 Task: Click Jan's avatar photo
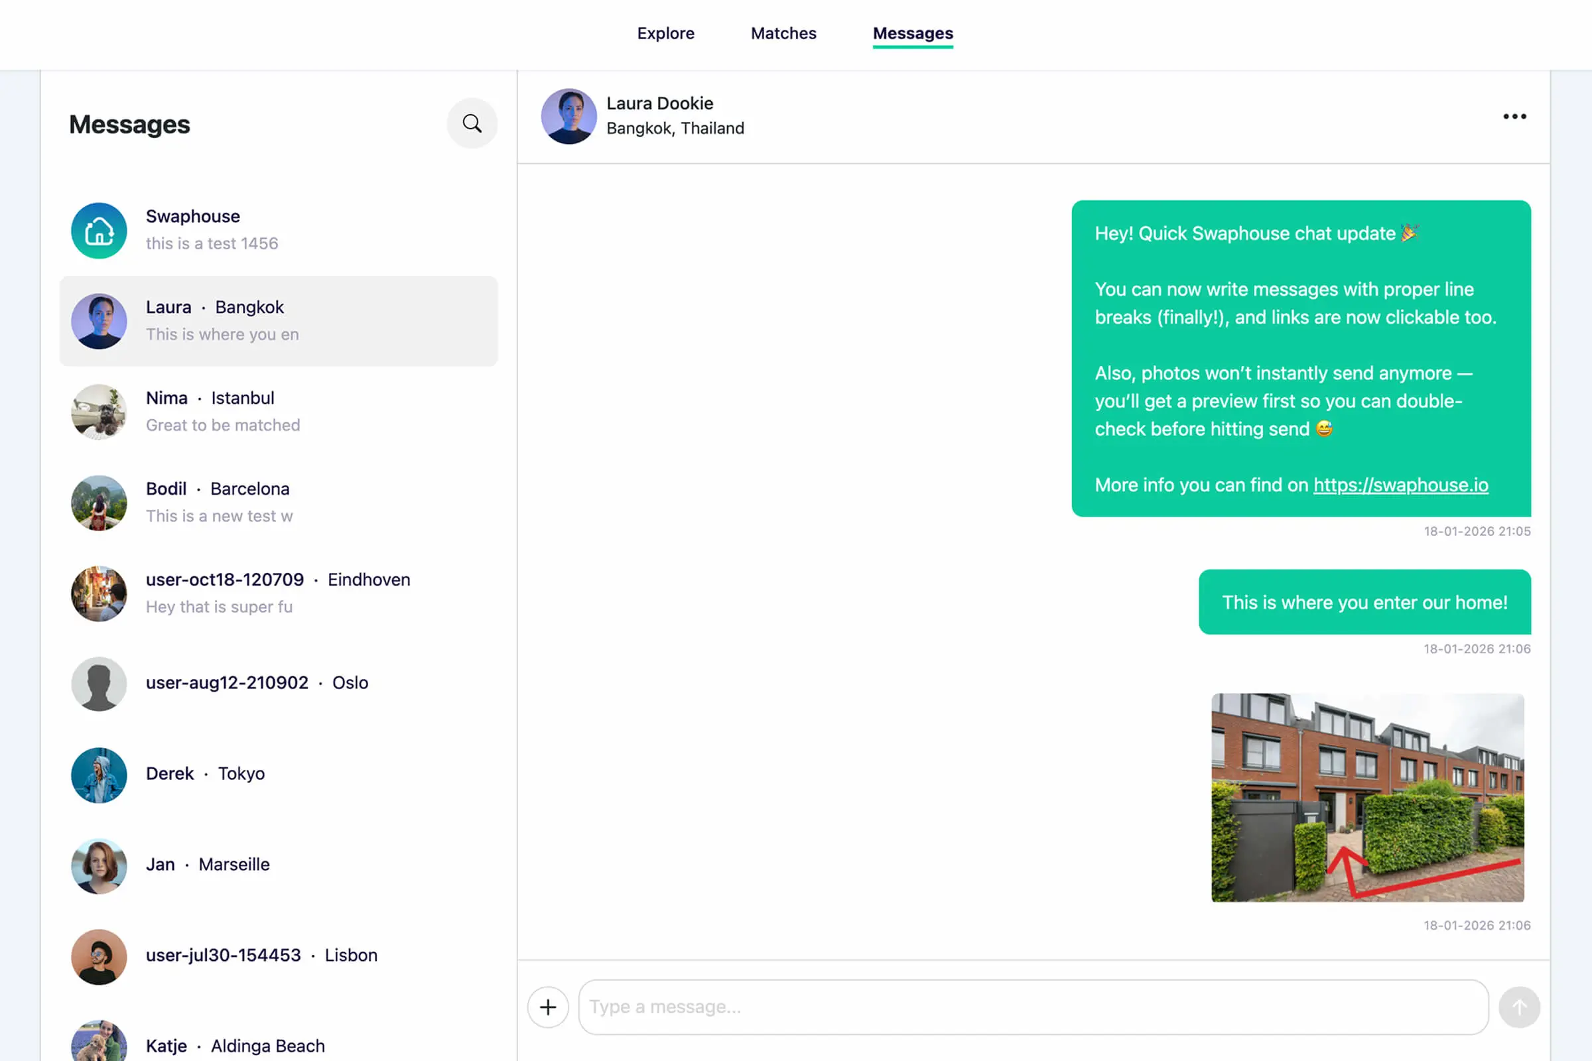point(99,866)
